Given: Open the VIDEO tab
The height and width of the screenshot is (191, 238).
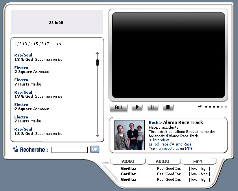Looking at the screenshot, I should coord(128,162).
